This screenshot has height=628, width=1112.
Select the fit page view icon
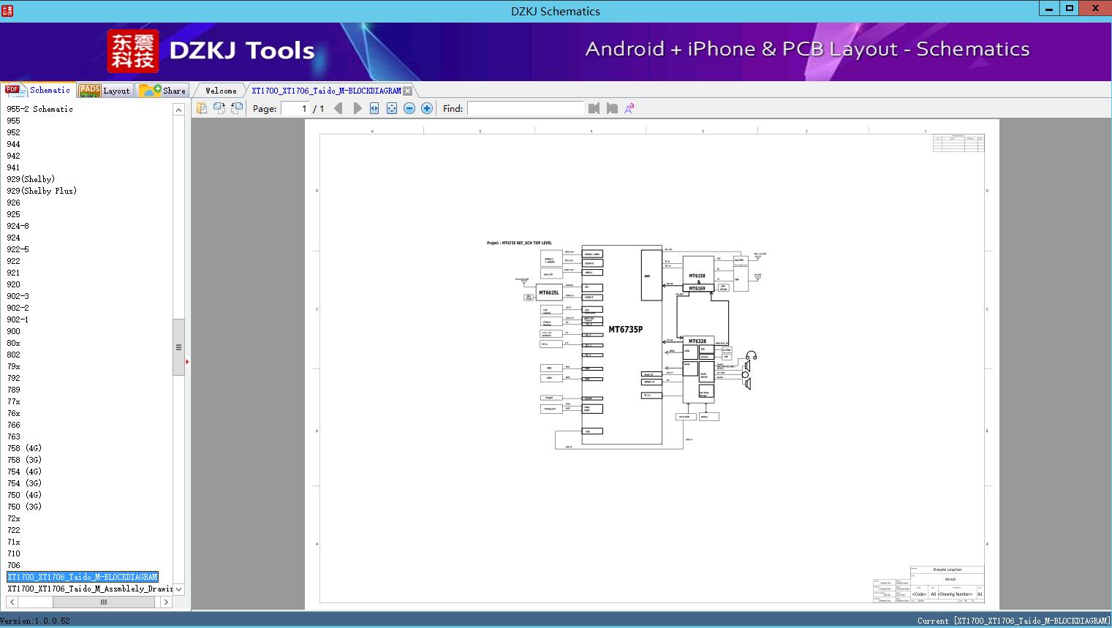point(392,108)
